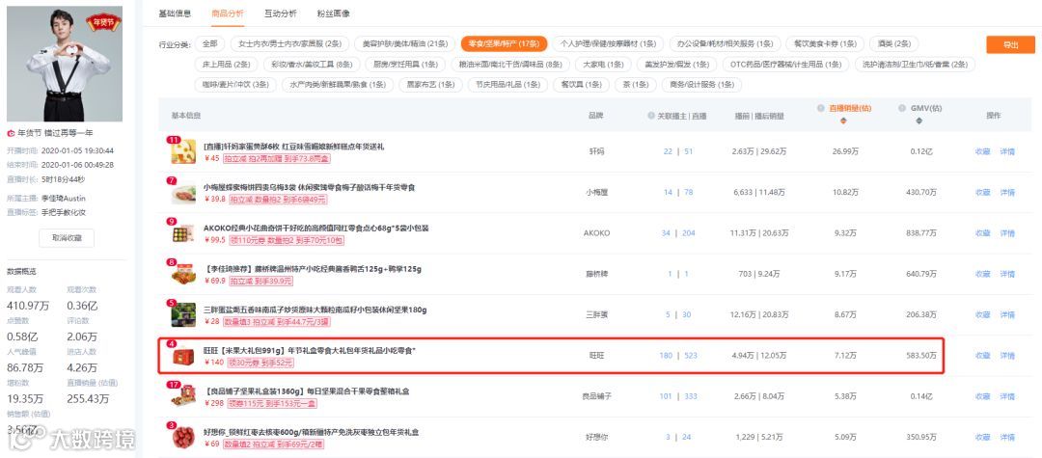Screen dimensions: 1042x458
Task: Click 收藏 for 三胖蛋 row
Action: point(982,314)
